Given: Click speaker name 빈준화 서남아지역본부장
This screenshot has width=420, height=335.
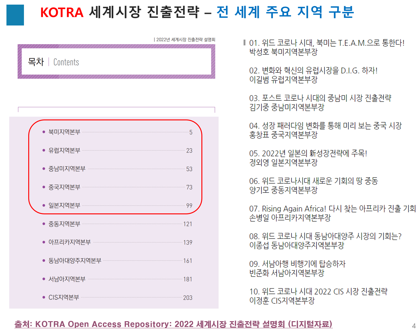Looking at the screenshot, I should coord(287,273).
